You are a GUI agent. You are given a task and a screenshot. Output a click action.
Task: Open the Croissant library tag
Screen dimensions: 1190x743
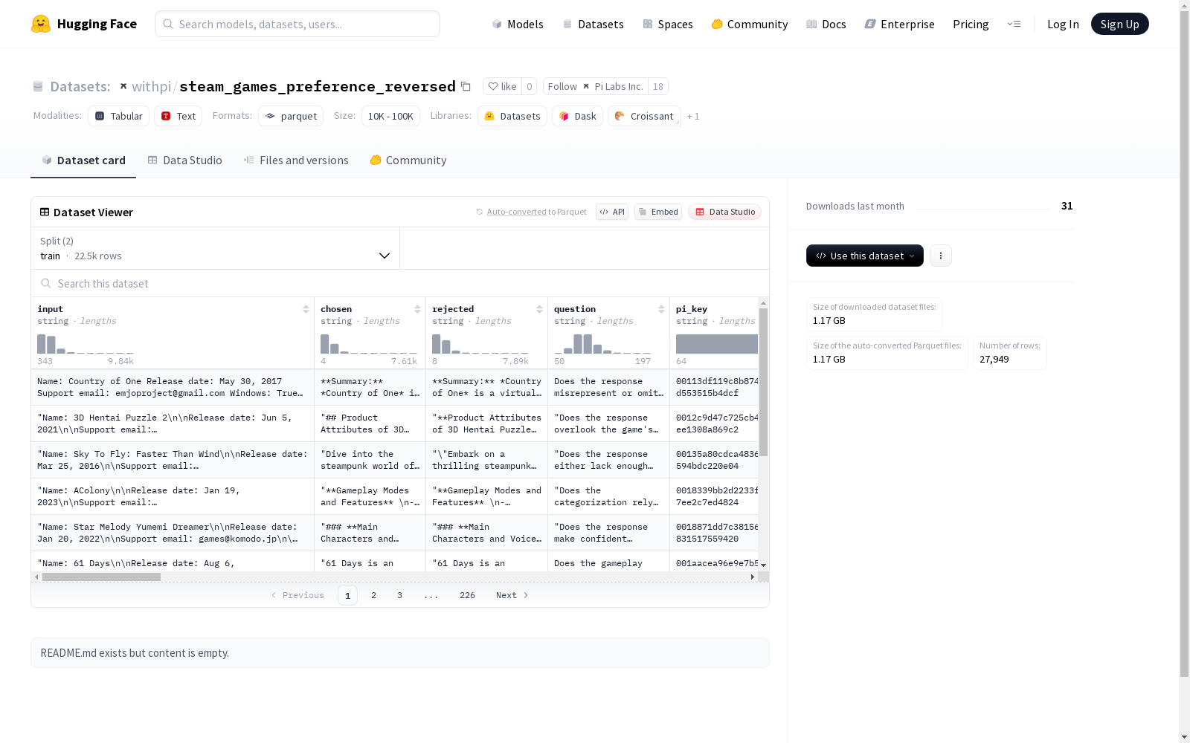(x=644, y=116)
